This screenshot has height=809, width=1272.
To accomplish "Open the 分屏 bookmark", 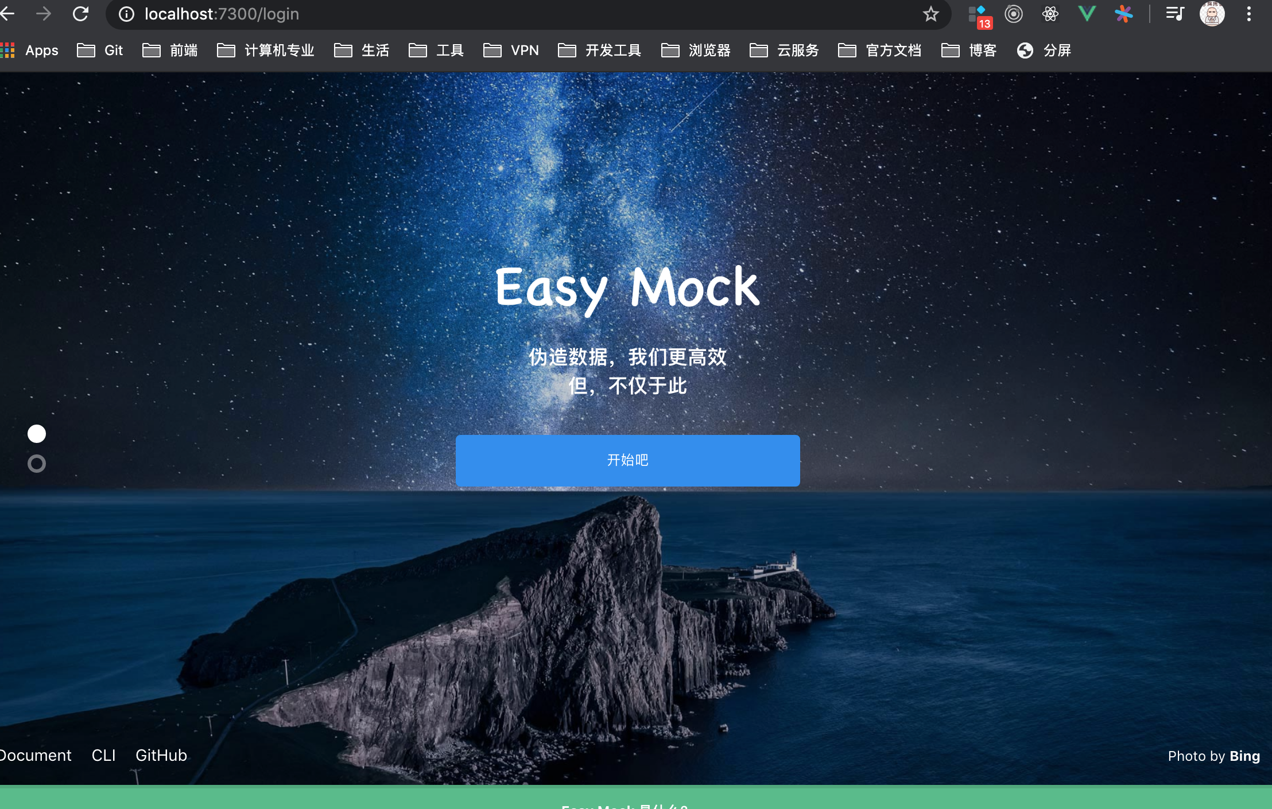I will (x=1044, y=50).
